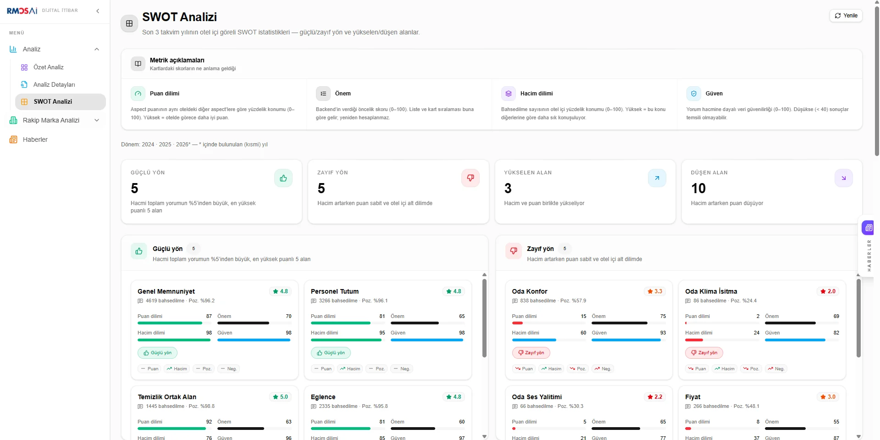Click the SWOT Analizi sidebar icon
880x440 pixels.
coord(24,102)
